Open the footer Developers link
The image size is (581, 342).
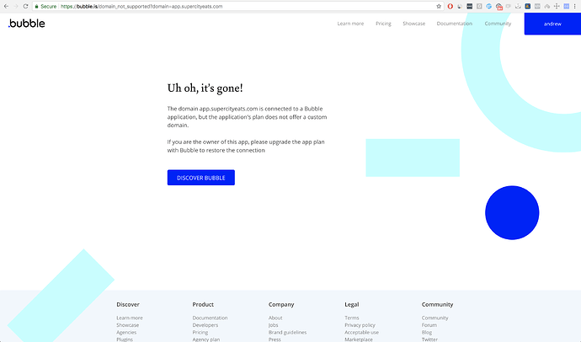coord(205,325)
